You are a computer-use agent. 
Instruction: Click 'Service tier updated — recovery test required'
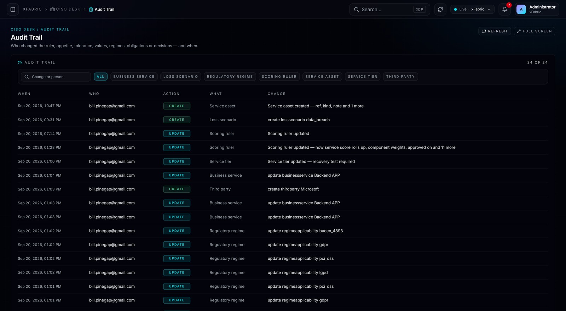[311, 162]
